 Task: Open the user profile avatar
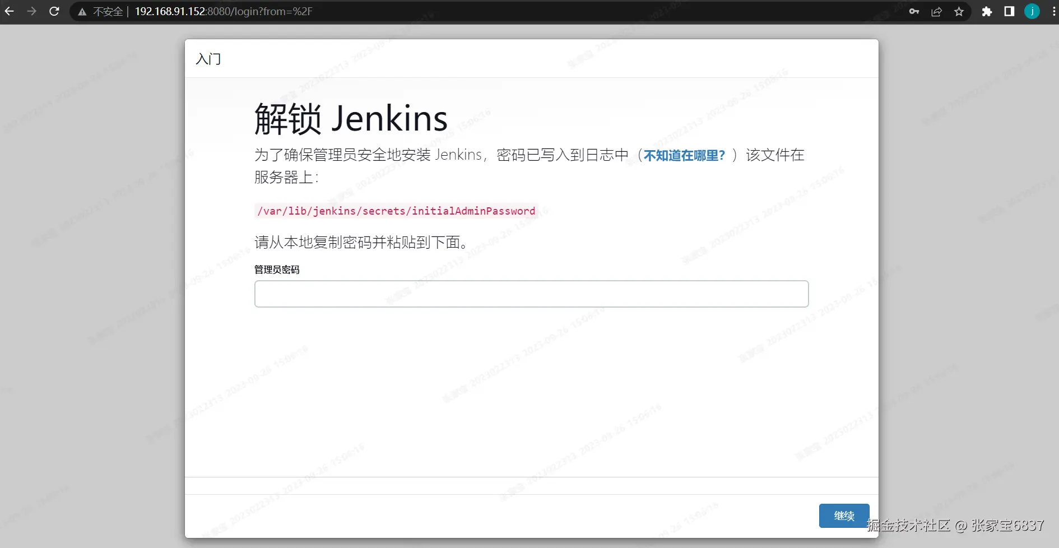click(1032, 11)
